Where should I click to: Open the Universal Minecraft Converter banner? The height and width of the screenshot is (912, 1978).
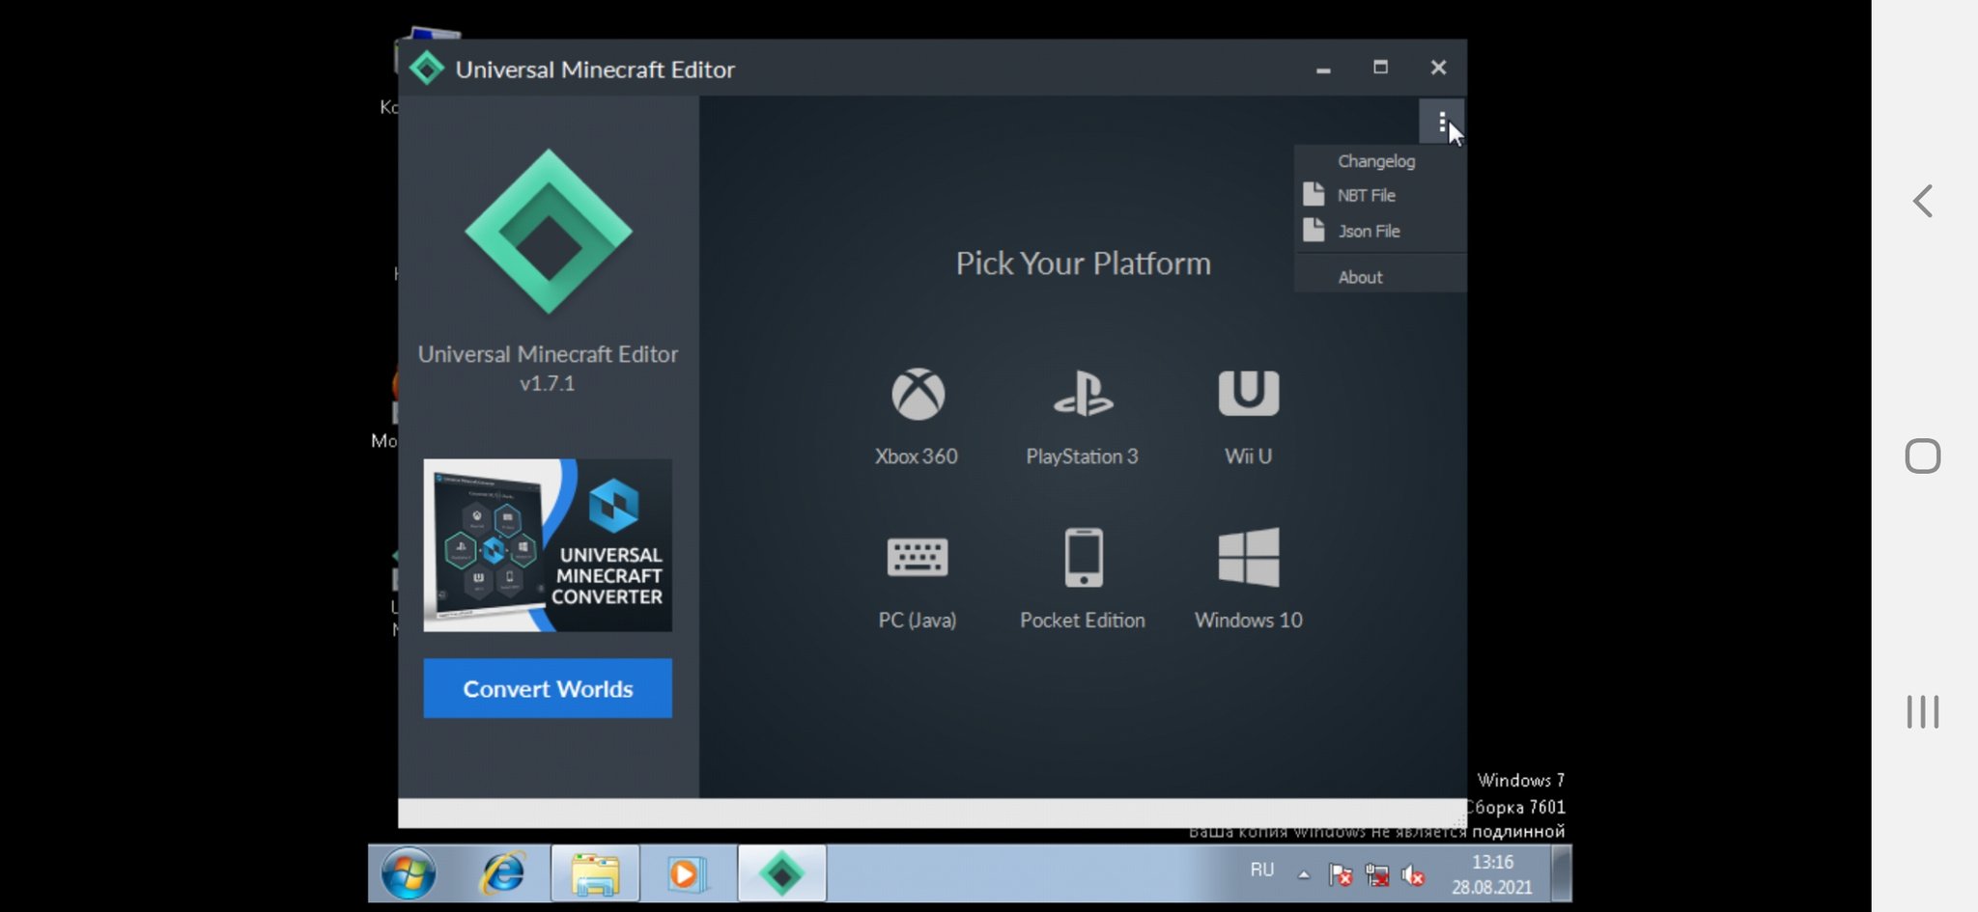(548, 545)
